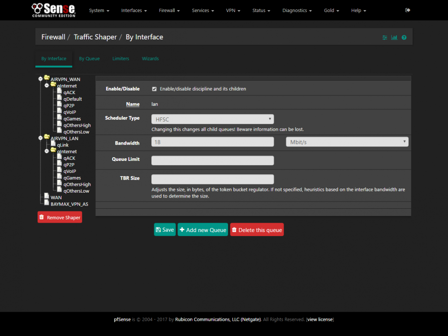Open the help question mark icon
This screenshot has height=336, width=448.
tap(404, 38)
